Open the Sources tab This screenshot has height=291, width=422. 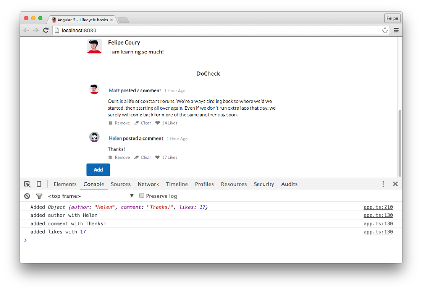pyautogui.click(x=121, y=184)
